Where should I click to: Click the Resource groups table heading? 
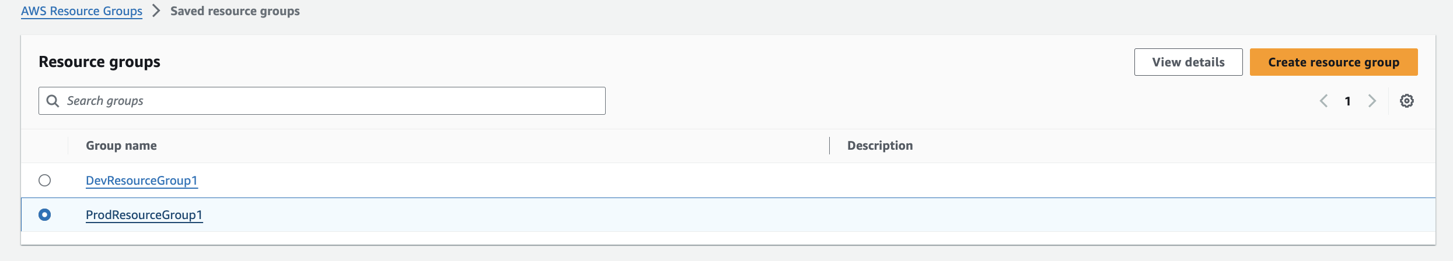(99, 62)
